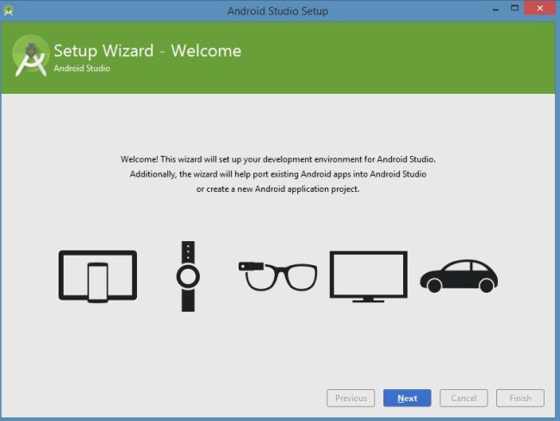Click the smartwatch wear icon

(x=188, y=276)
